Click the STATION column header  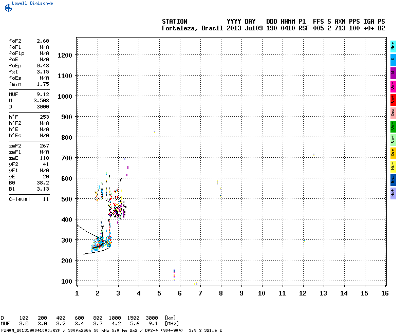click(x=174, y=22)
